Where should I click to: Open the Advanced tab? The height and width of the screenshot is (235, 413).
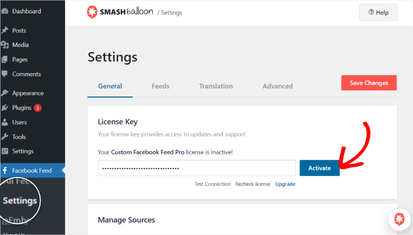pos(278,86)
